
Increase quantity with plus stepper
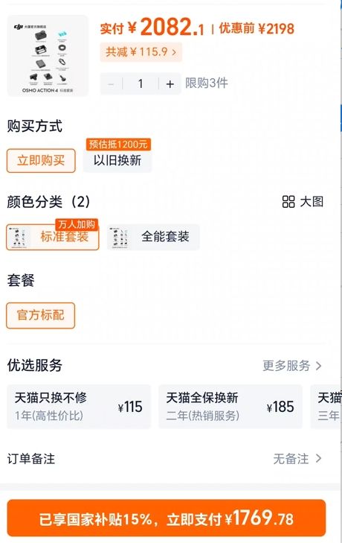click(170, 84)
